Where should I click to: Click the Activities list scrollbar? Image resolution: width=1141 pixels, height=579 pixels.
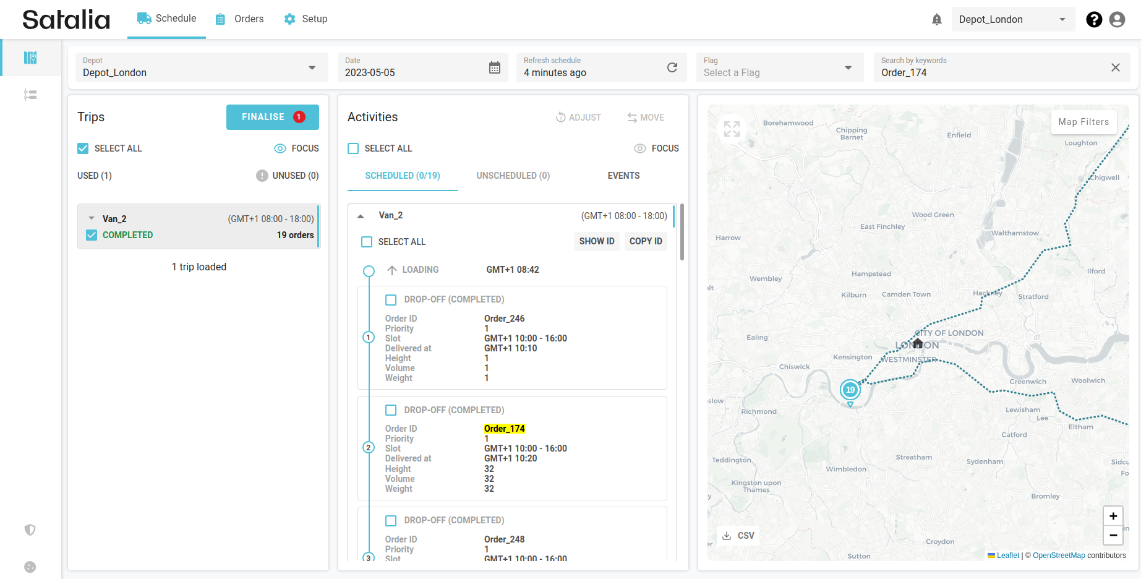pyautogui.click(x=682, y=232)
